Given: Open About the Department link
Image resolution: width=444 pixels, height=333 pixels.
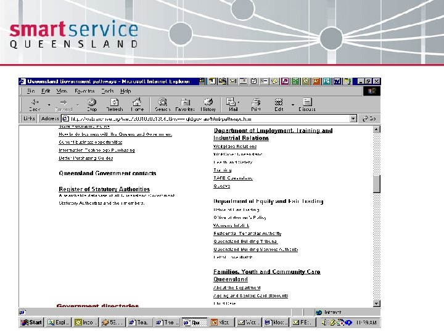Looking at the screenshot, I should (237, 288).
